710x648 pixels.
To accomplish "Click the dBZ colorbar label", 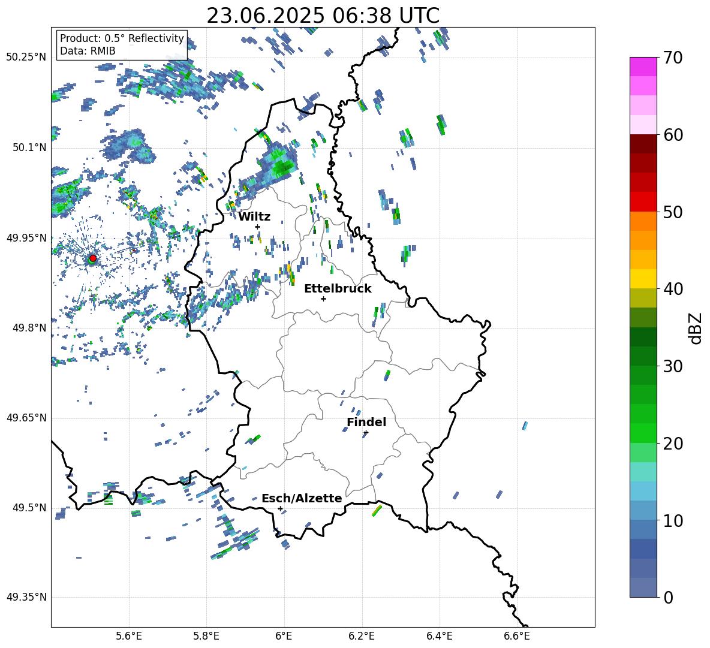I will point(696,328).
